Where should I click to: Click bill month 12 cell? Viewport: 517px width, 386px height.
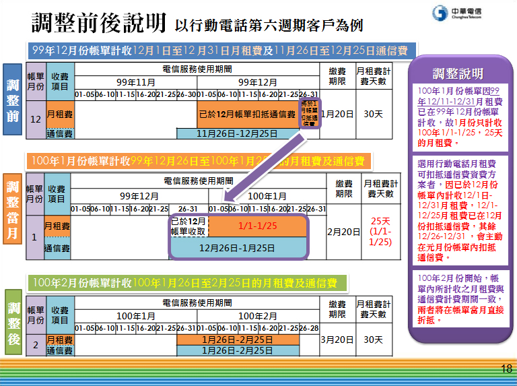[36, 119]
